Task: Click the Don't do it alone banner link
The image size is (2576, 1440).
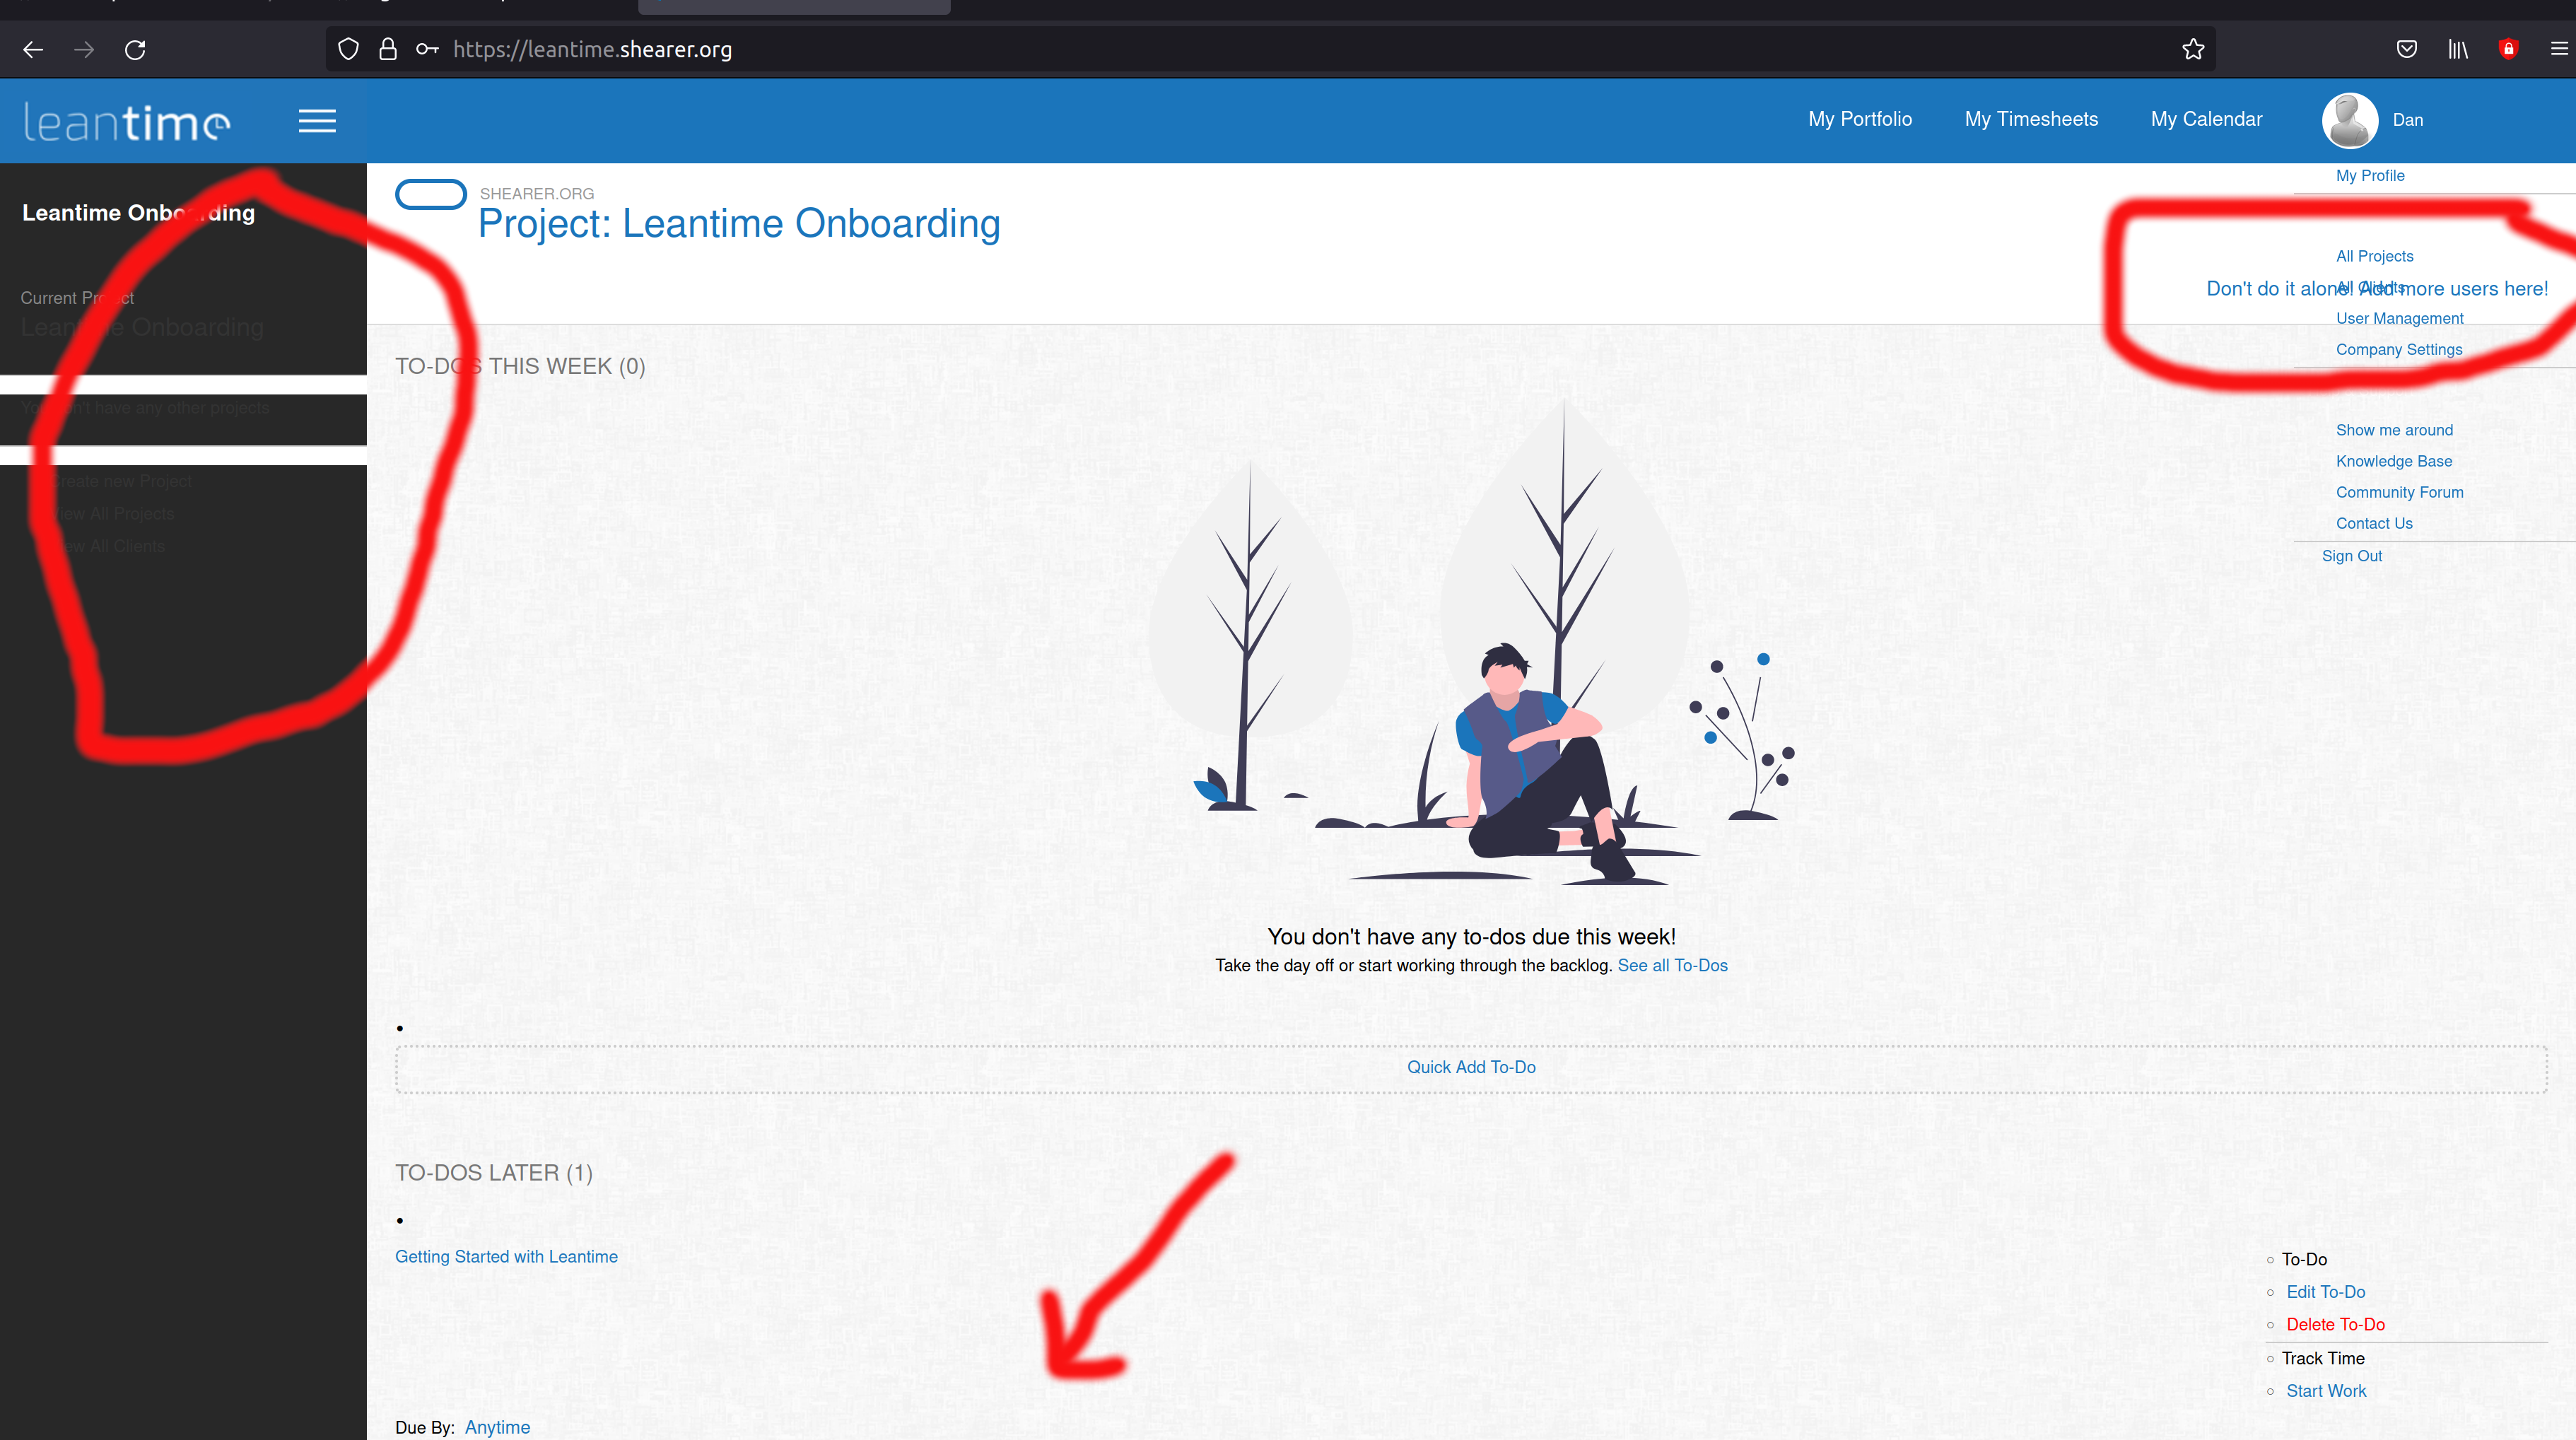Action: pos(2377,289)
